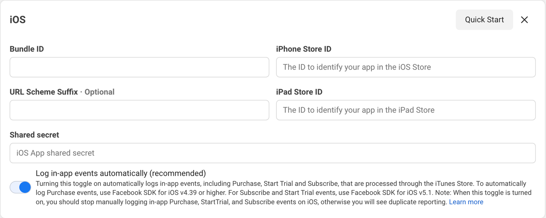
Task: Click the URL Scheme Suffix label text
Action: [44, 92]
